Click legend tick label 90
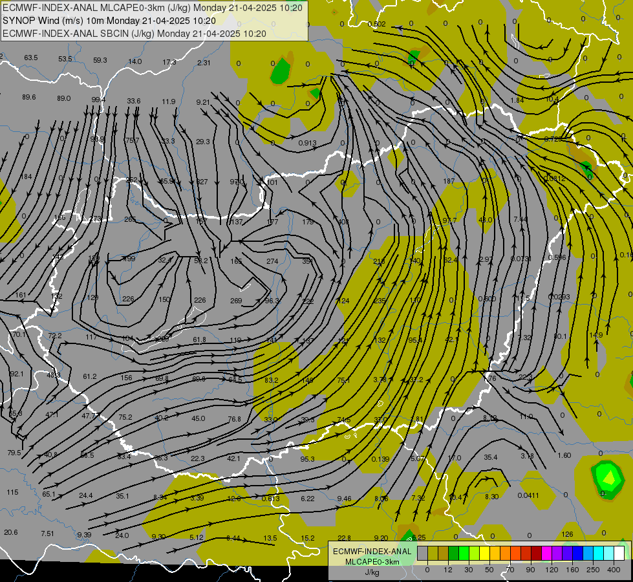633x582 pixels. pyautogui.click(x=530, y=570)
